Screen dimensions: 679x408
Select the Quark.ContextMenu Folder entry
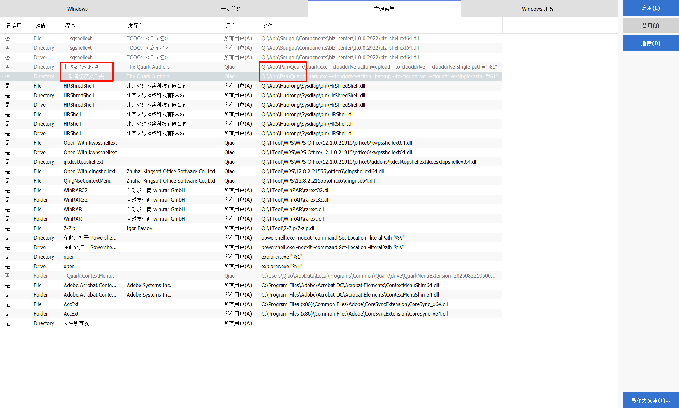tap(91, 276)
